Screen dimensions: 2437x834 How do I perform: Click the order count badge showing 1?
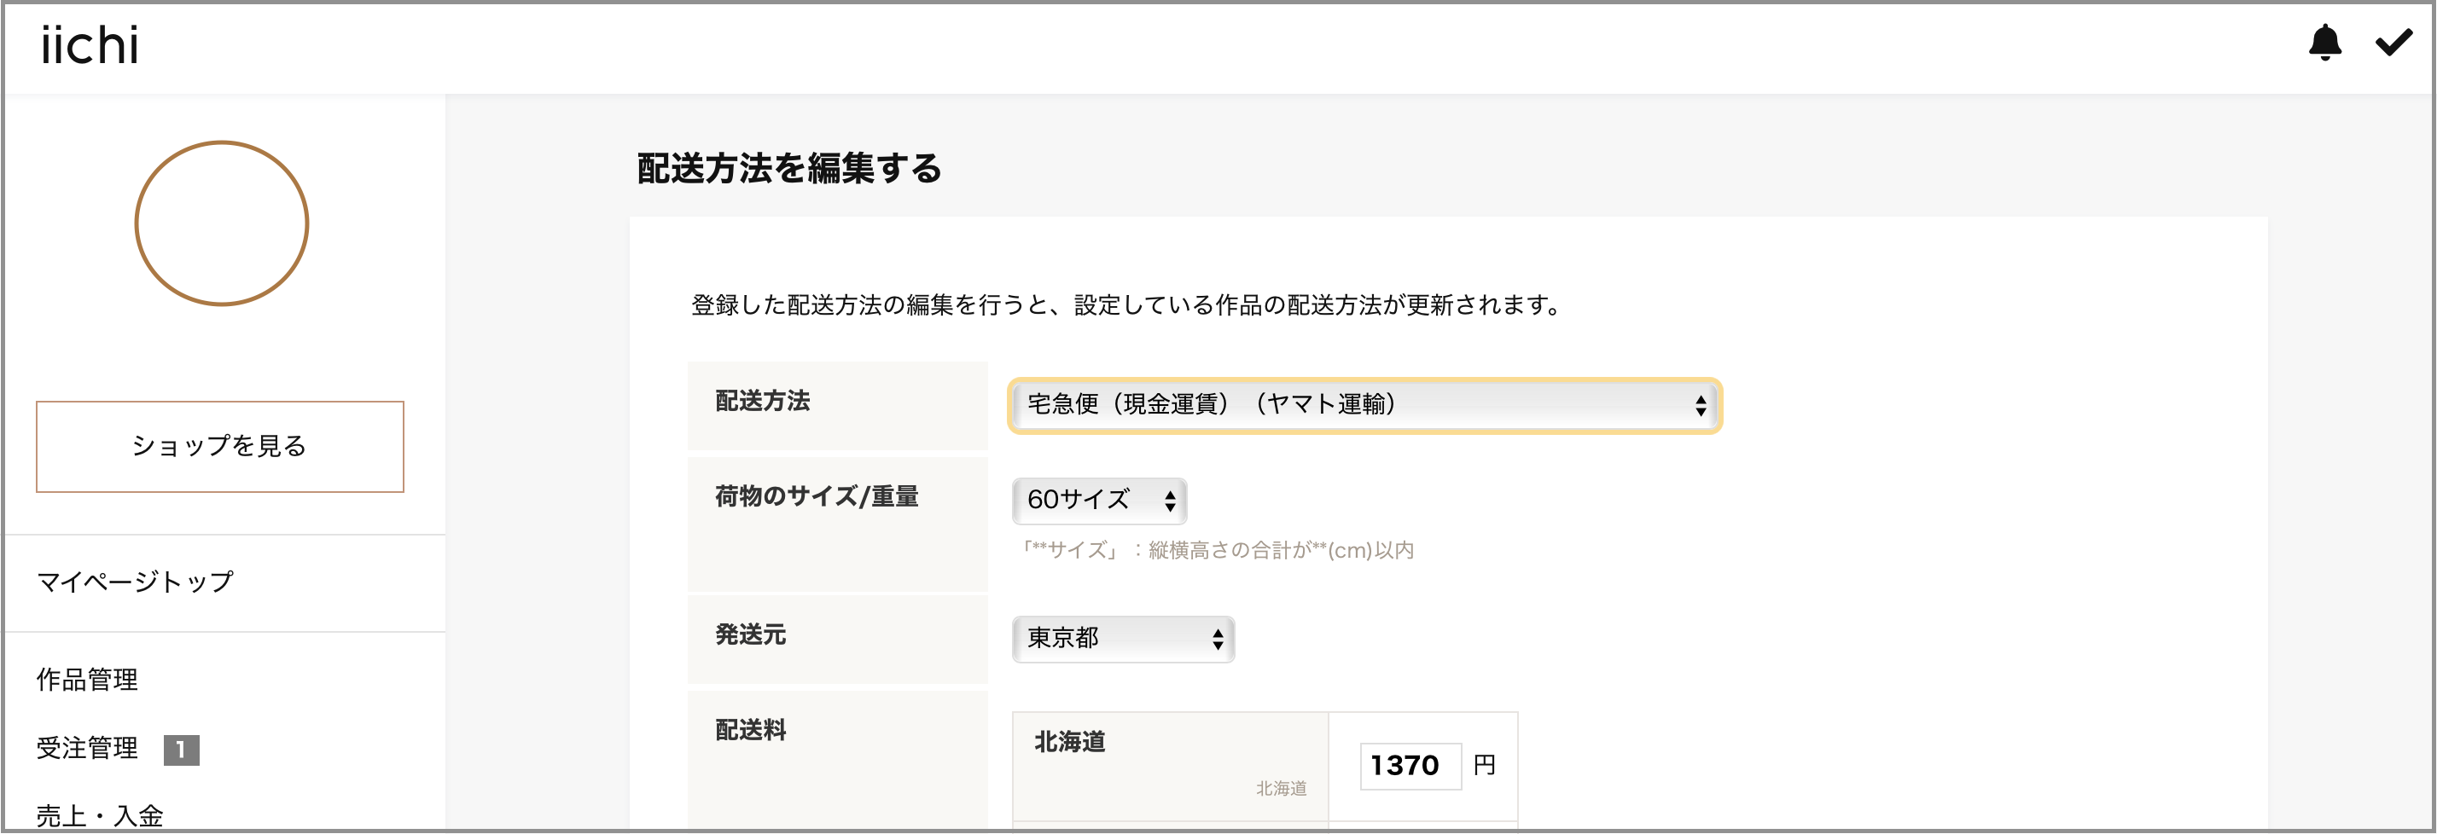(181, 750)
